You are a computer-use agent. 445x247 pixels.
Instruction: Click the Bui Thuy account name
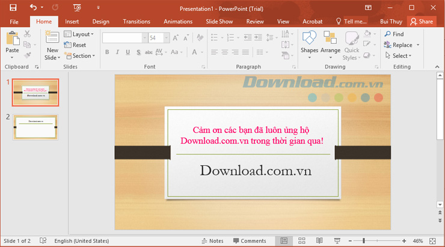click(x=391, y=22)
